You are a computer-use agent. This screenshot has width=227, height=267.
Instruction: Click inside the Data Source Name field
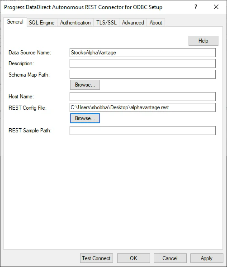tap(142, 53)
